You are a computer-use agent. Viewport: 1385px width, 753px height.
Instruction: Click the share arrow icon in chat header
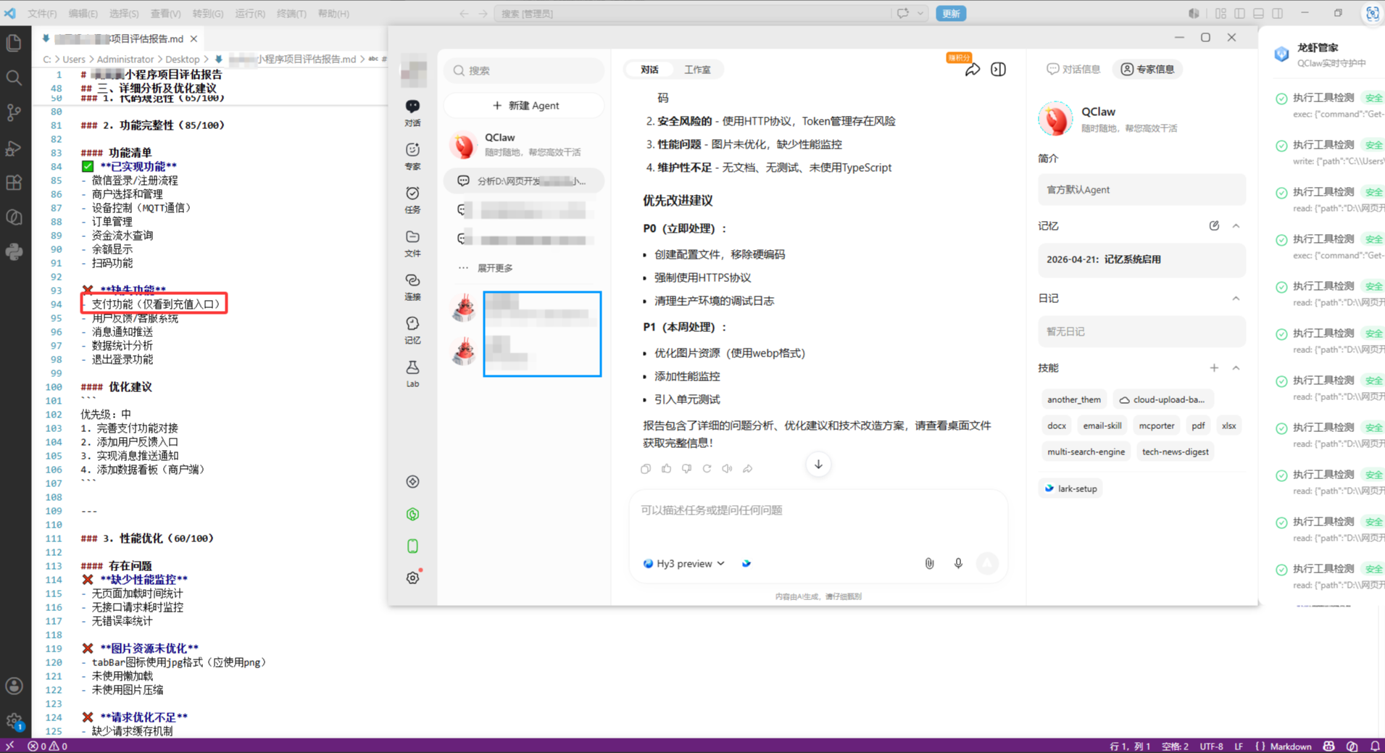click(x=973, y=70)
